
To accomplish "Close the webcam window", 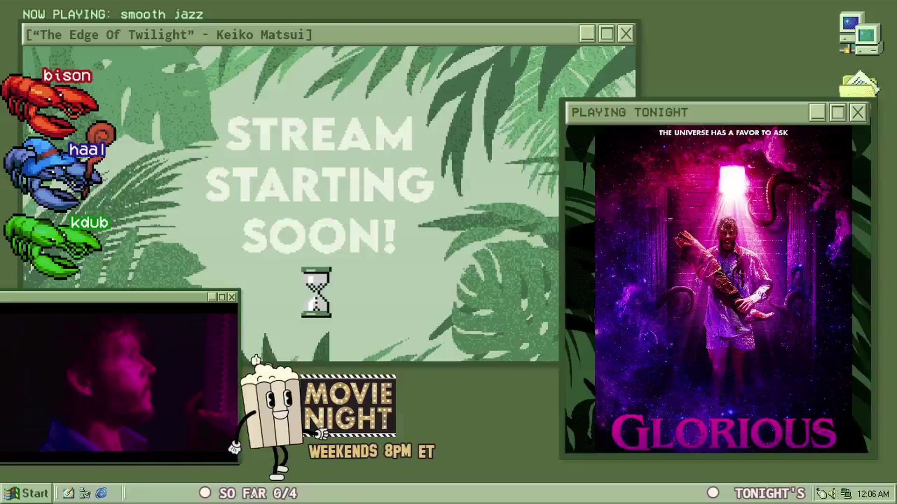I will click(x=232, y=297).
